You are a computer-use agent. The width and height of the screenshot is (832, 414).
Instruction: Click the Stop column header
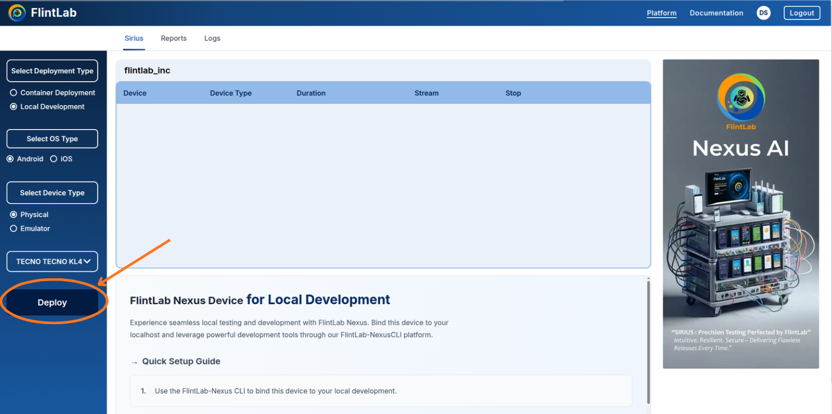coord(513,93)
